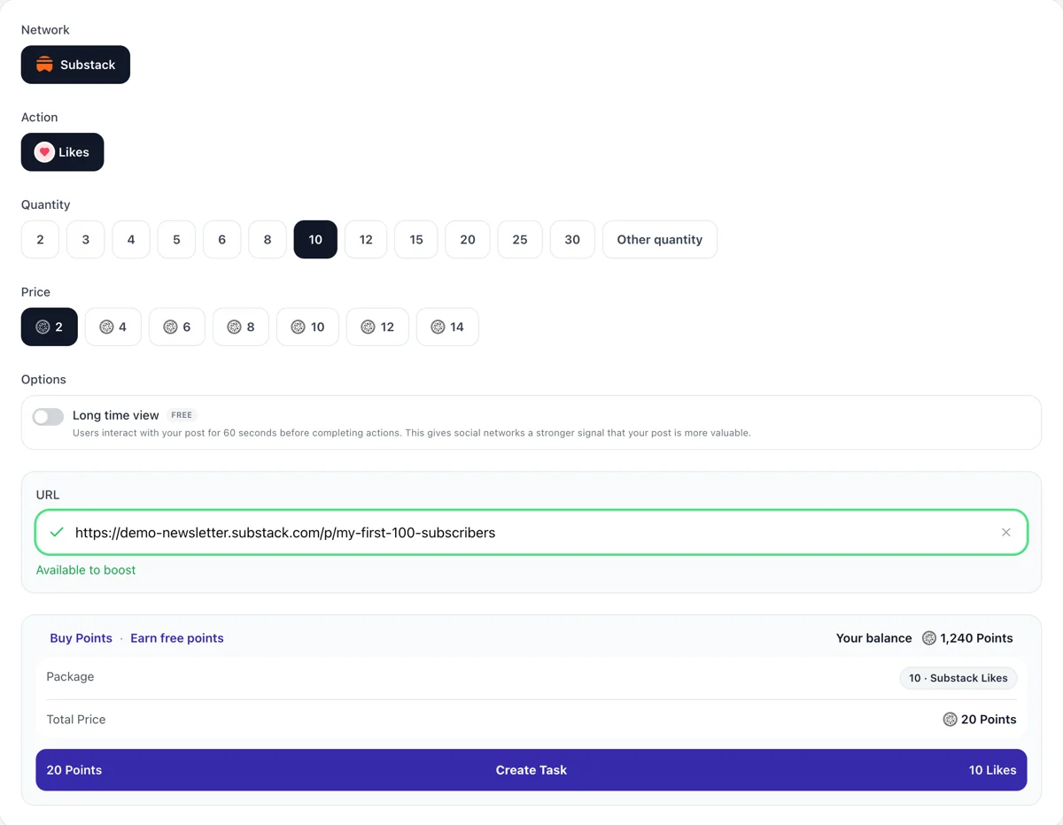Select the Likes action button

(x=62, y=152)
